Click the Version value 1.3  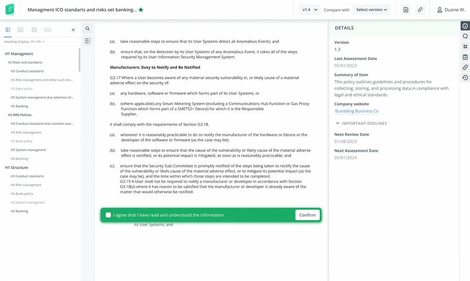point(337,49)
